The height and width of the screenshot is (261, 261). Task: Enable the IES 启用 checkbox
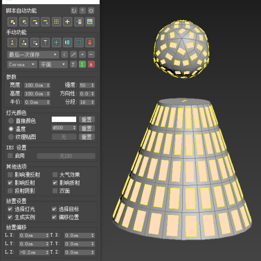point(10,156)
